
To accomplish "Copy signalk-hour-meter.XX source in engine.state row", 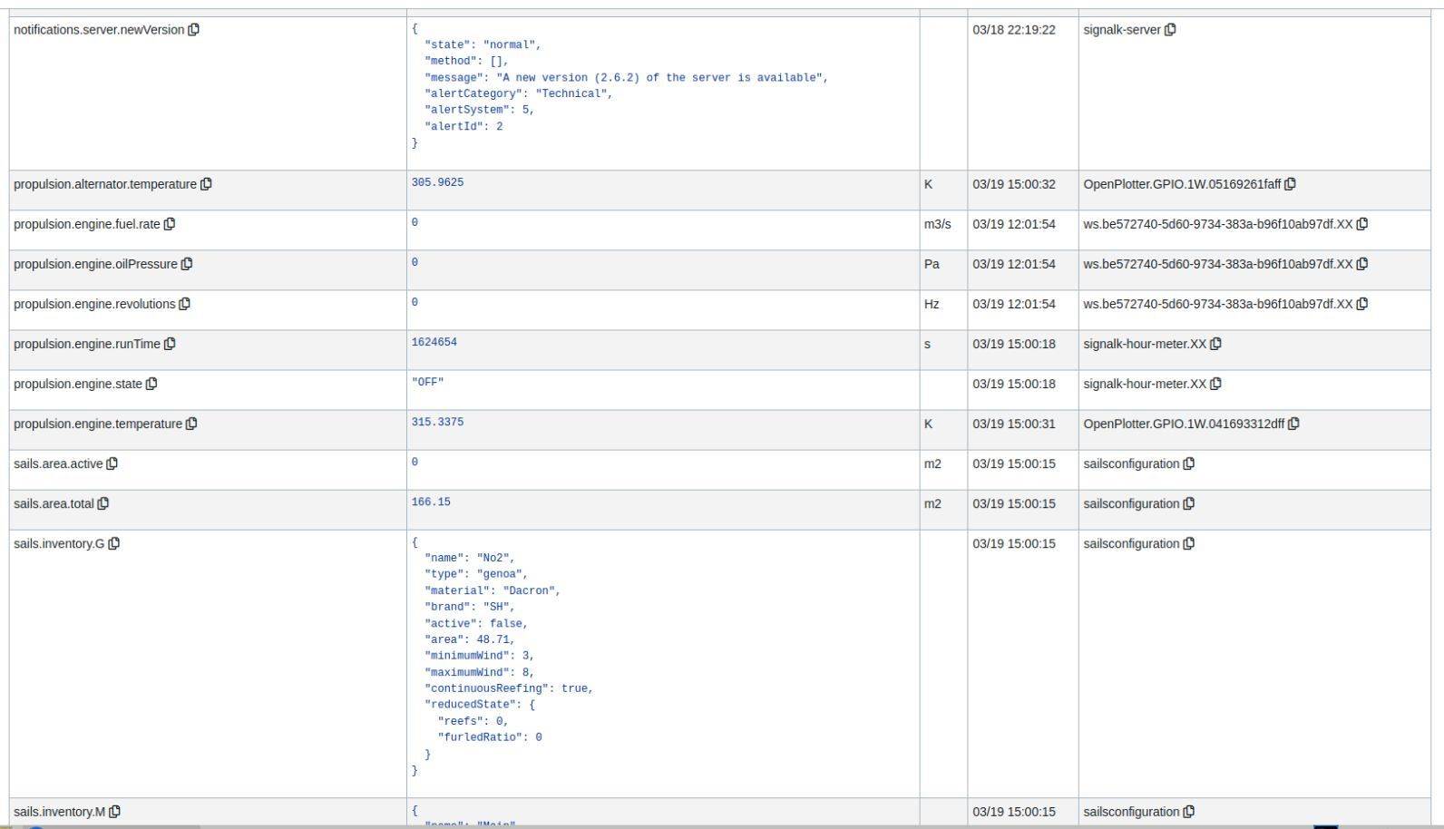I will 1216,384.
